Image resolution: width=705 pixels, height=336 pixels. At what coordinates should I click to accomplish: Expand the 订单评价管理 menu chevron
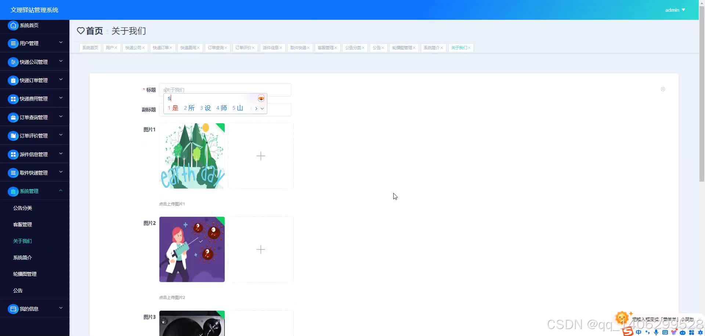coord(61,135)
